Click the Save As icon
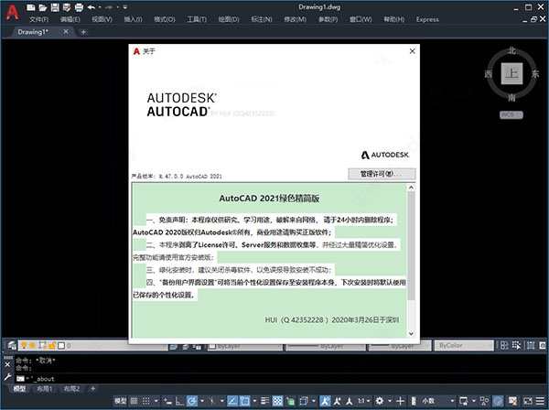549x410 pixels. [x=67, y=7]
